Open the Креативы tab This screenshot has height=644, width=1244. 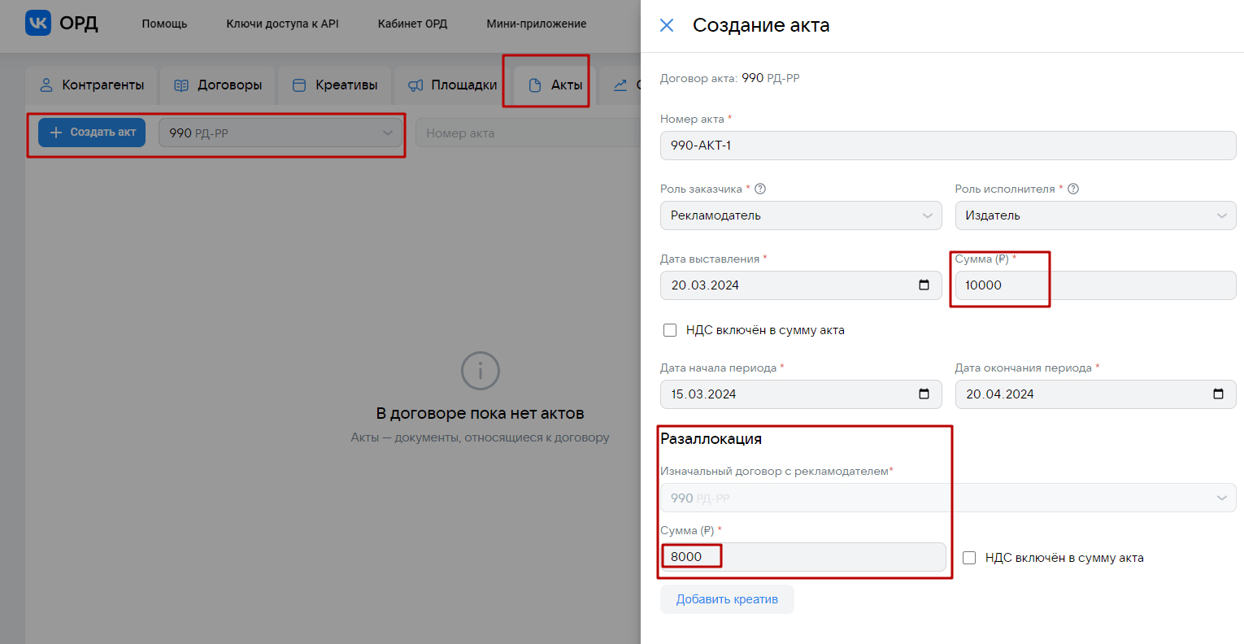pyautogui.click(x=335, y=85)
